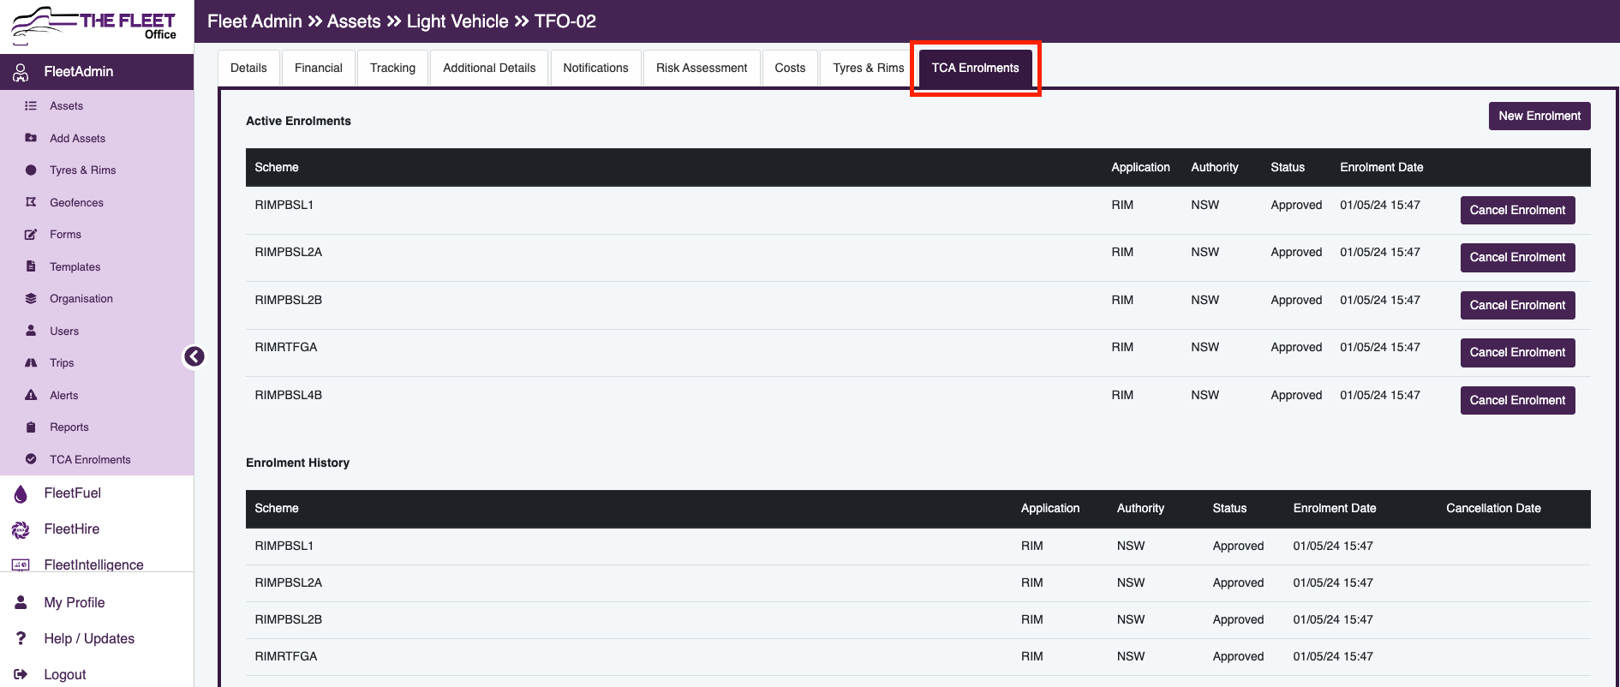This screenshot has height=687, width=1620.
Task: Click the Tyres & Rims sidebar circle icon
Action: pos(31,170)
